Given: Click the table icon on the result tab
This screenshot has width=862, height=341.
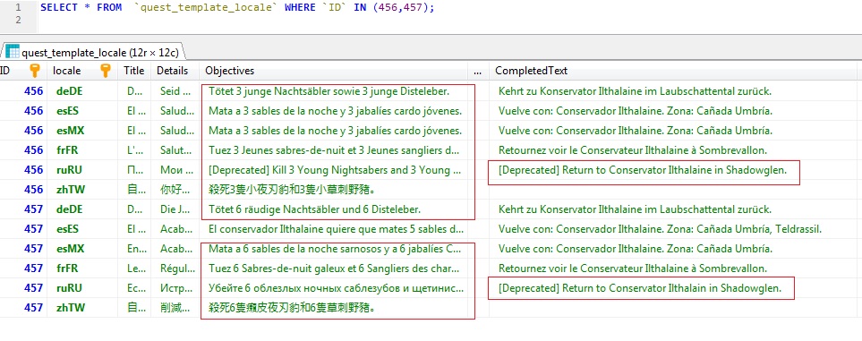Looking at the screenshot, I should pyautogui.click(x=13, y=52).
